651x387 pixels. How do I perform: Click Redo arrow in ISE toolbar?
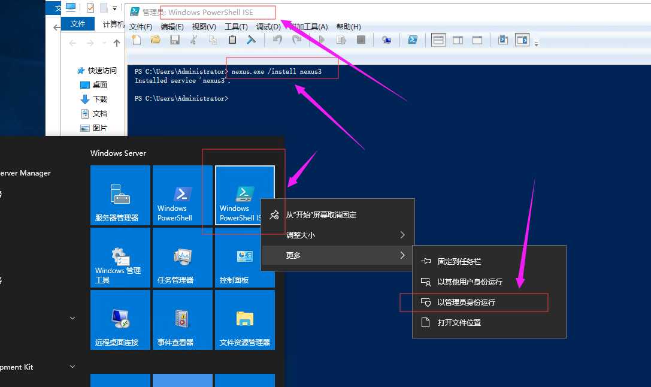coord(296,40)
